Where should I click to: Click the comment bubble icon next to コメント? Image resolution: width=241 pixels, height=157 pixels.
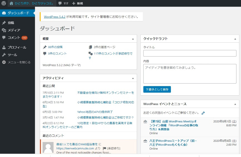click(4, 38)
